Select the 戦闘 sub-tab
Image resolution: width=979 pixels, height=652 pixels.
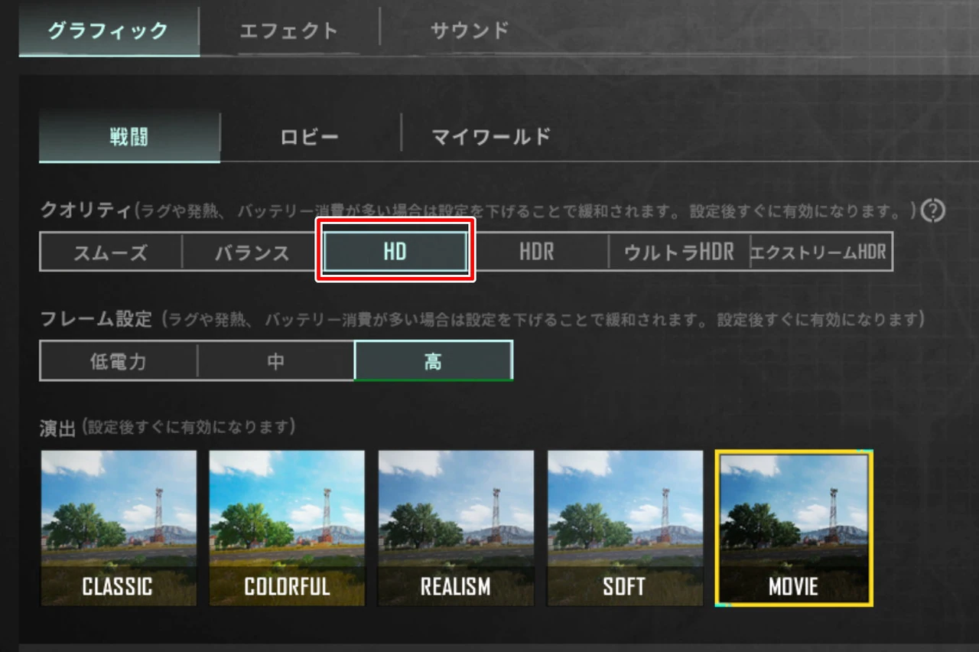(129, 138)
